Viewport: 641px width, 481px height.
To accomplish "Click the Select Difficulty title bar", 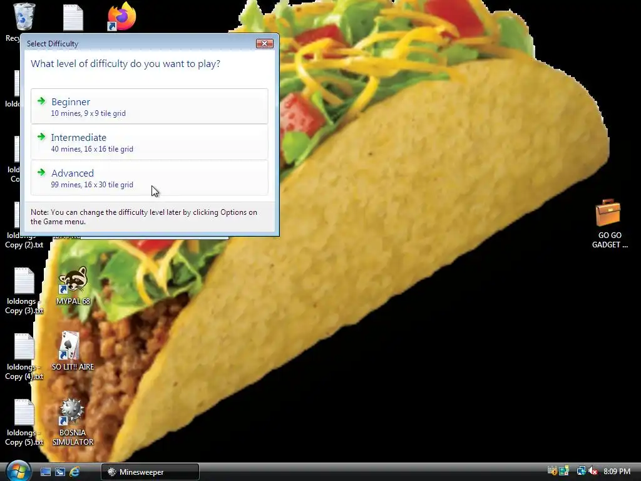I will (139, 43).
